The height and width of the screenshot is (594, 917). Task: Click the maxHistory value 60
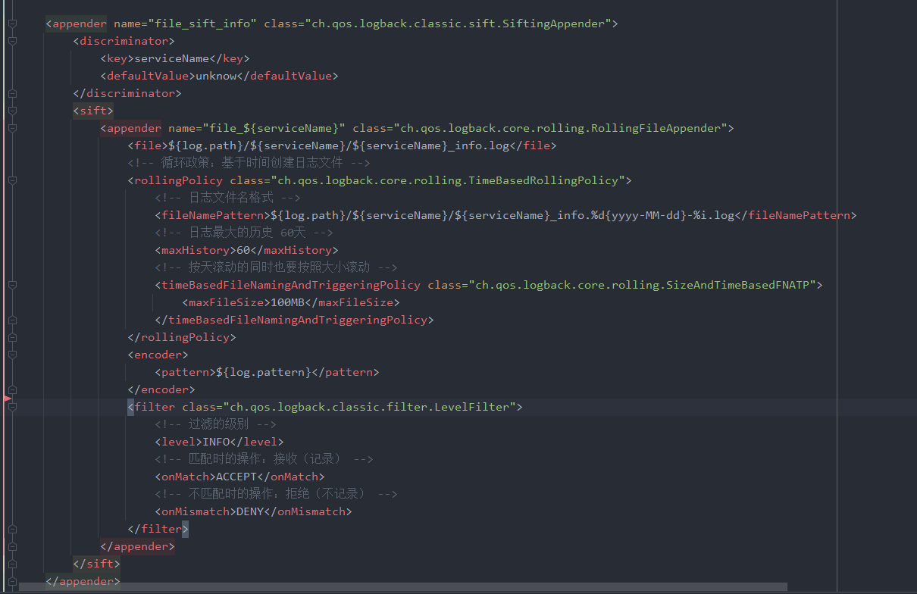tap(244, 250)
